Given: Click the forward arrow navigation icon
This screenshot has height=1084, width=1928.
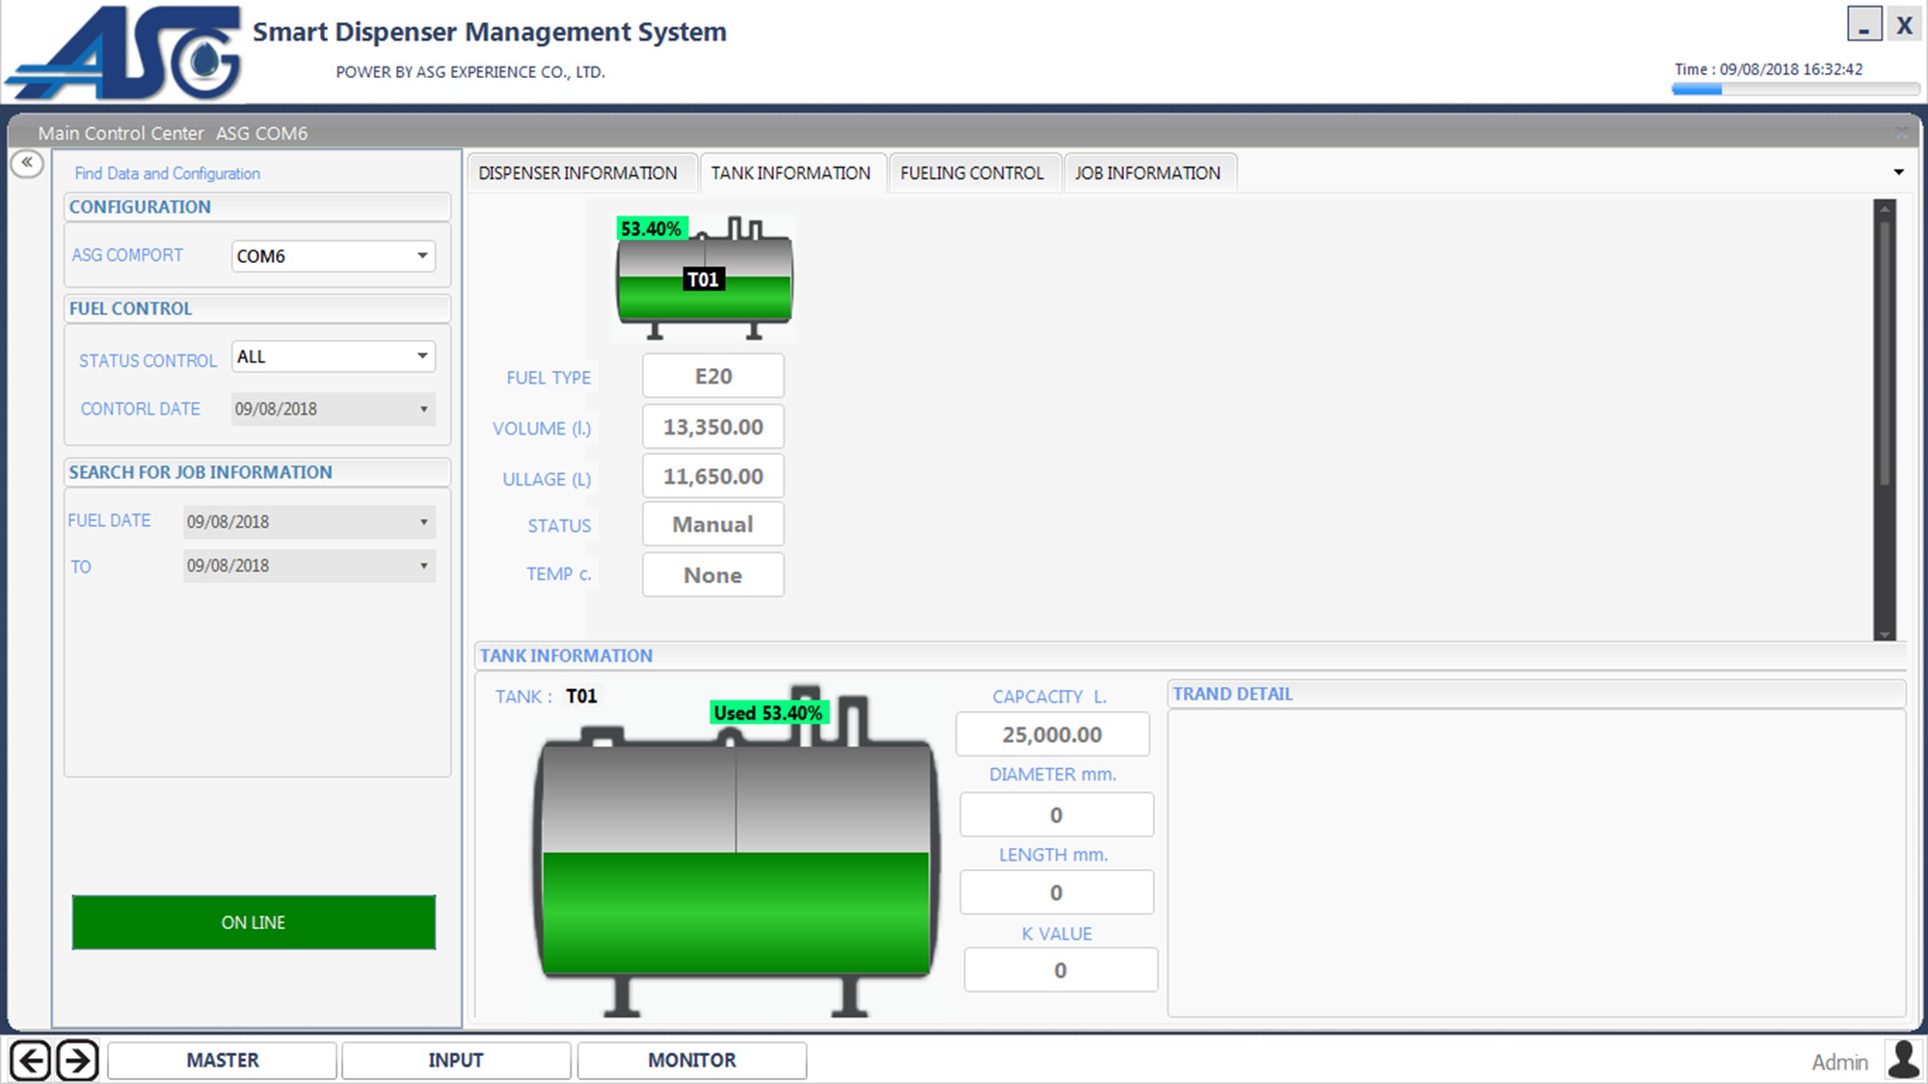Looking at the screenshot, I should point(77,1061).
